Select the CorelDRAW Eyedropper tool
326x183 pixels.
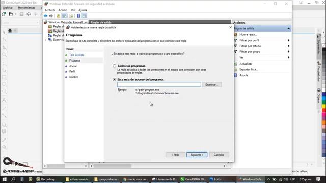tap(4, 140)
